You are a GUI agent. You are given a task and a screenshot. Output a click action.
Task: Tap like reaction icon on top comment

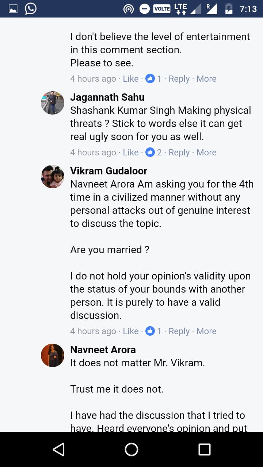click(x=150, y=78)
